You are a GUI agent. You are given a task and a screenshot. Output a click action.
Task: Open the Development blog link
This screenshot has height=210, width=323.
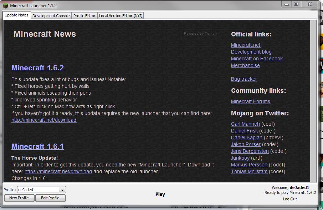tap(251, 52)
